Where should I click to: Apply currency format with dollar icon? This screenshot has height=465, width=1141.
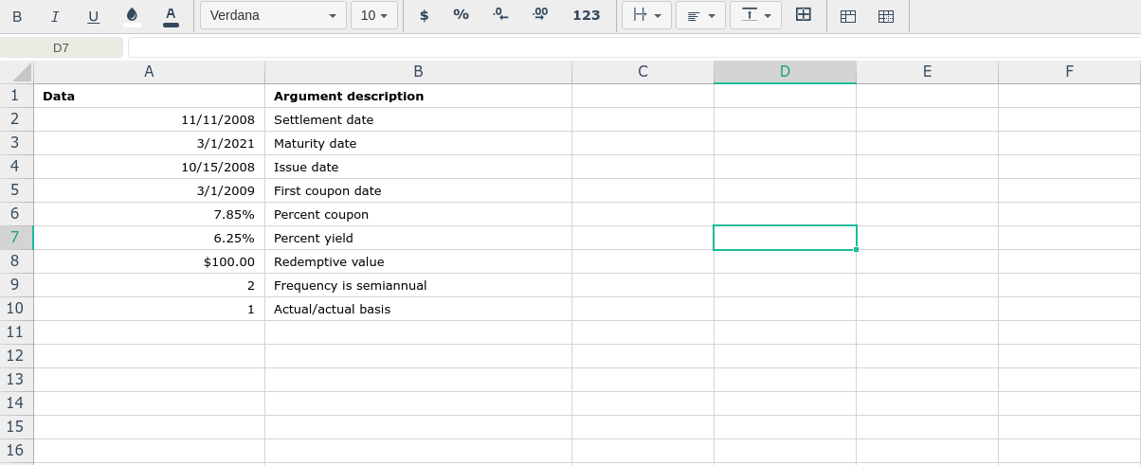coord(424,15)
